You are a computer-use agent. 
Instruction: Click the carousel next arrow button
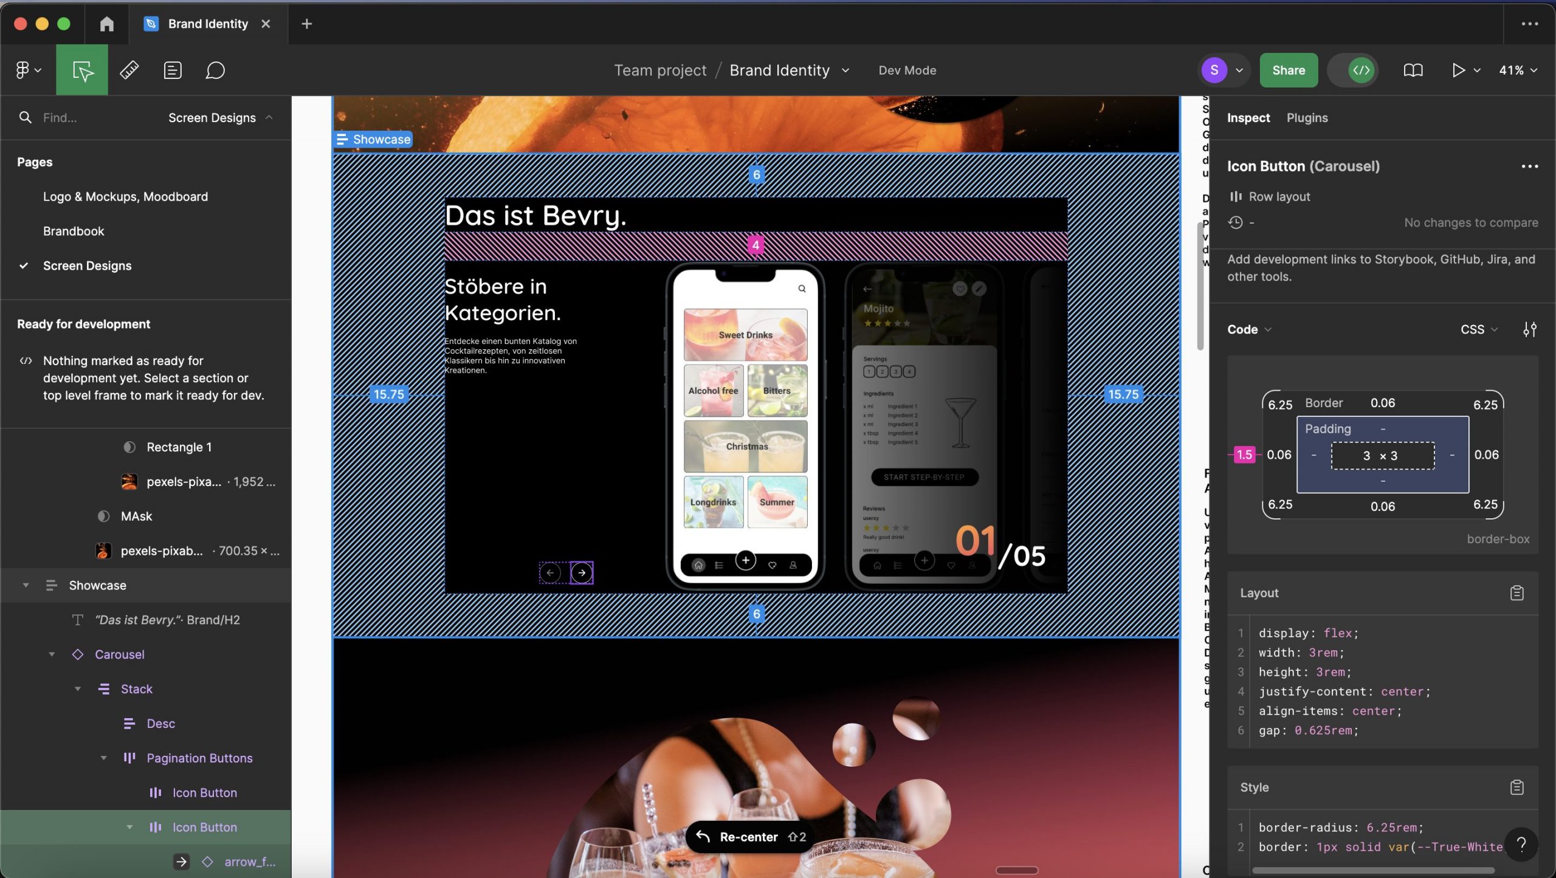click(582, 572)
